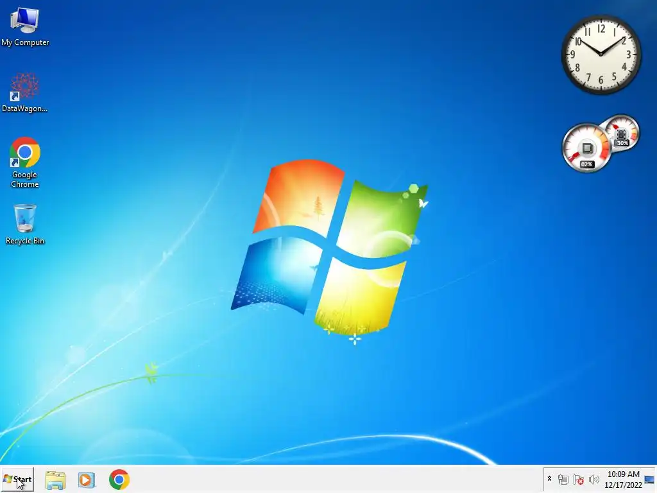Viewport: 657px width, 493px height.
Task: Select the DataWagon desktop shortcut
Action: [25, 92]
